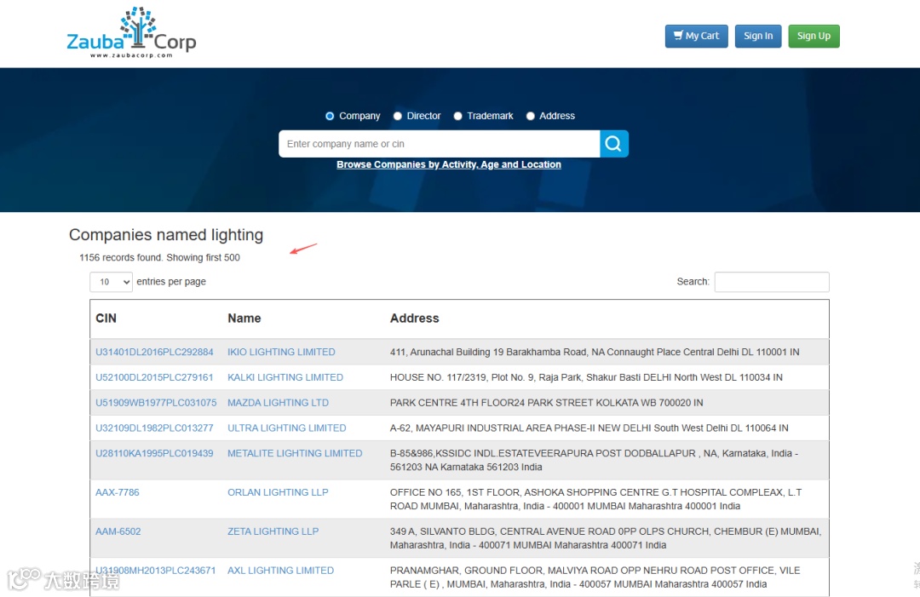Open CIN U52100DL2015PLC279161
This screenshot has height=597, width=920.
[x=154, y=377]
